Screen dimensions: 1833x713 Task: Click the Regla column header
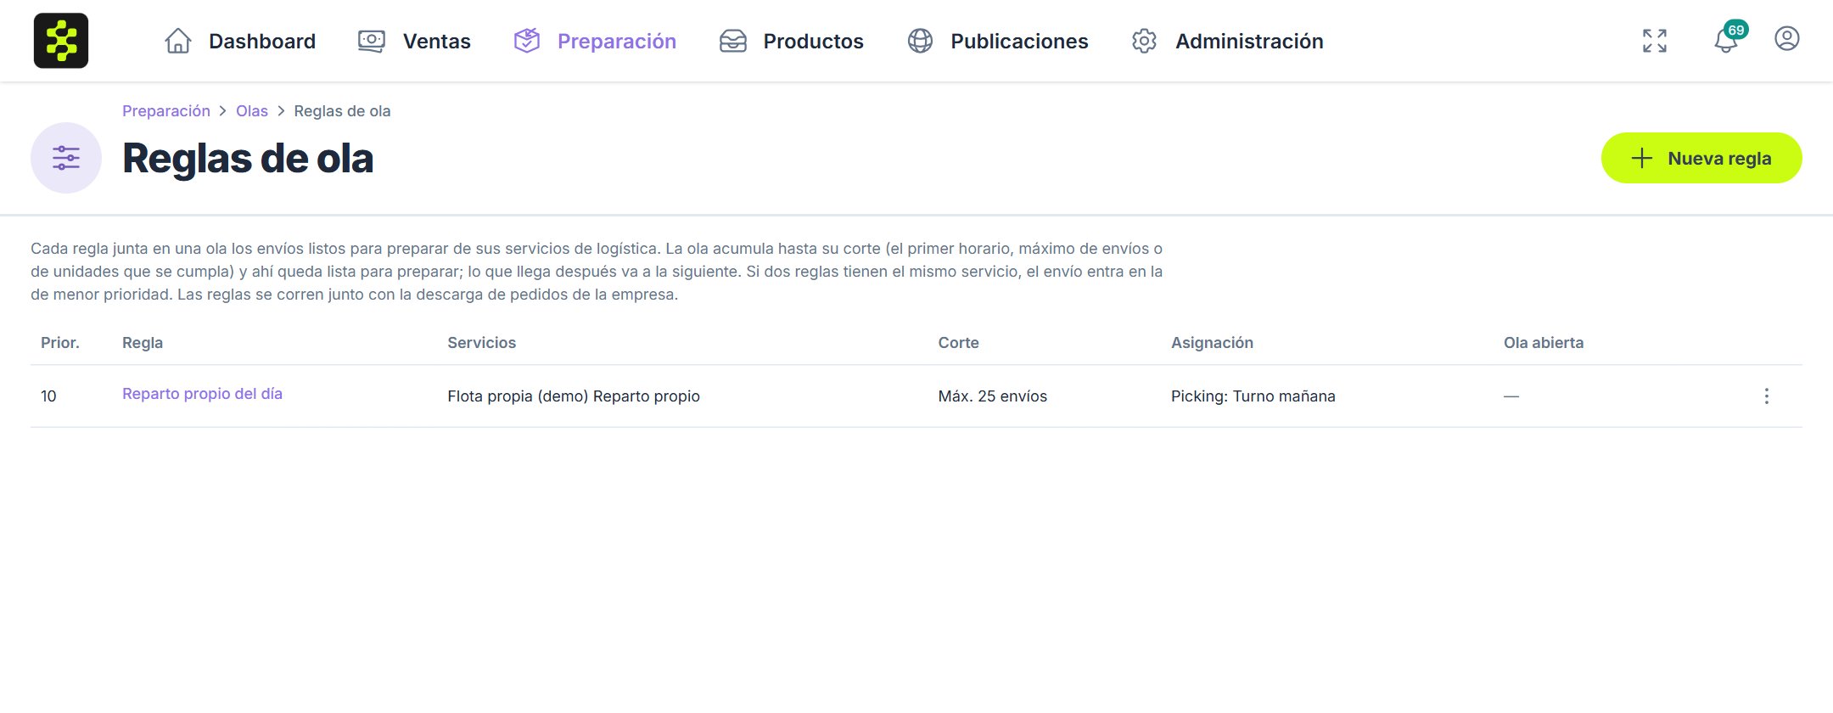pyautogui.click(x=143, y=343)
